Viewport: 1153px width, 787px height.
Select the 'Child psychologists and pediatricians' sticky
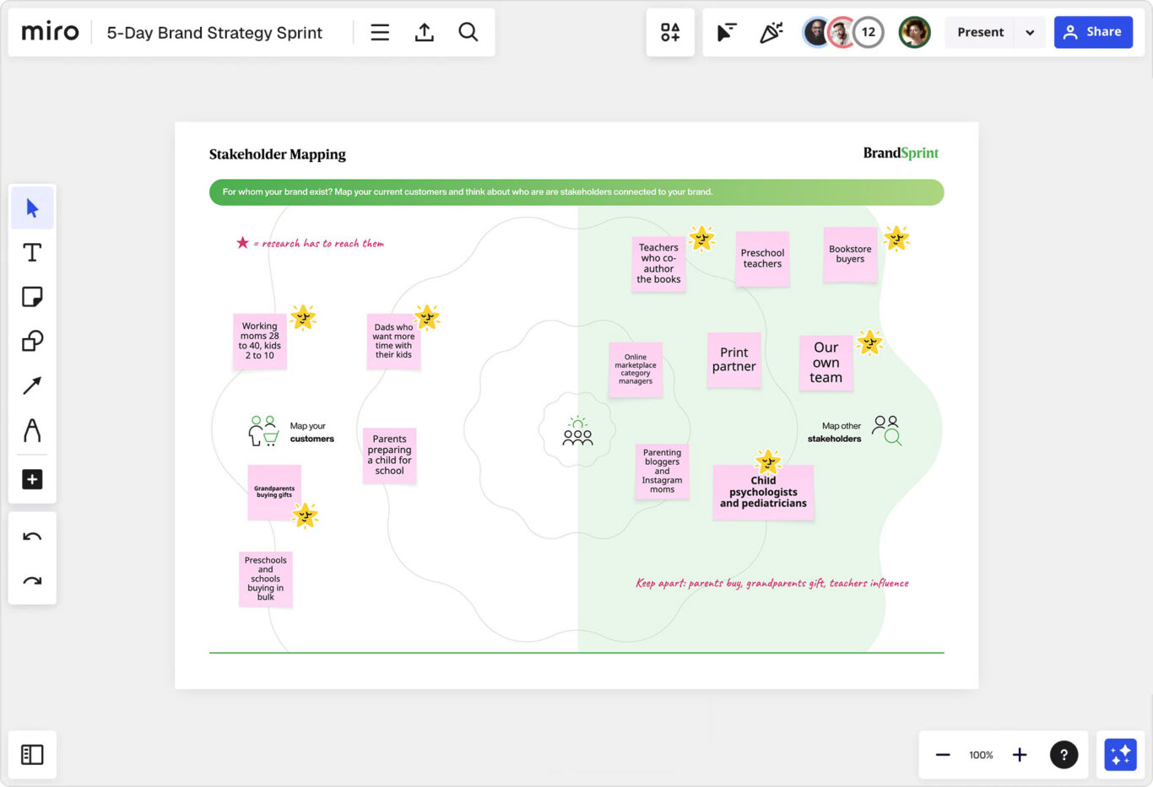click(x=763, y=492)
